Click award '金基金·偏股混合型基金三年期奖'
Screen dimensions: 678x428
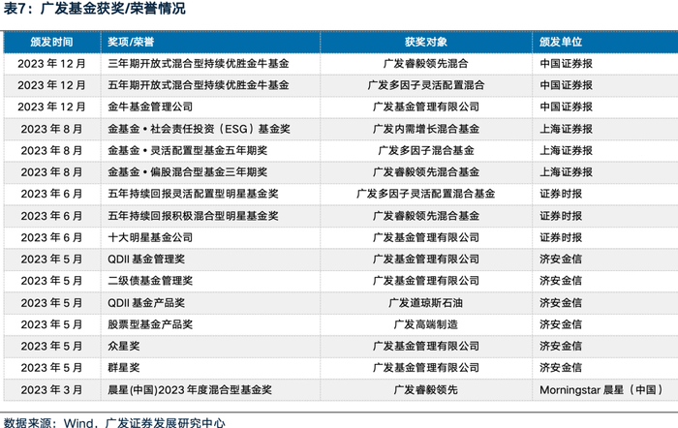point(187,172)
